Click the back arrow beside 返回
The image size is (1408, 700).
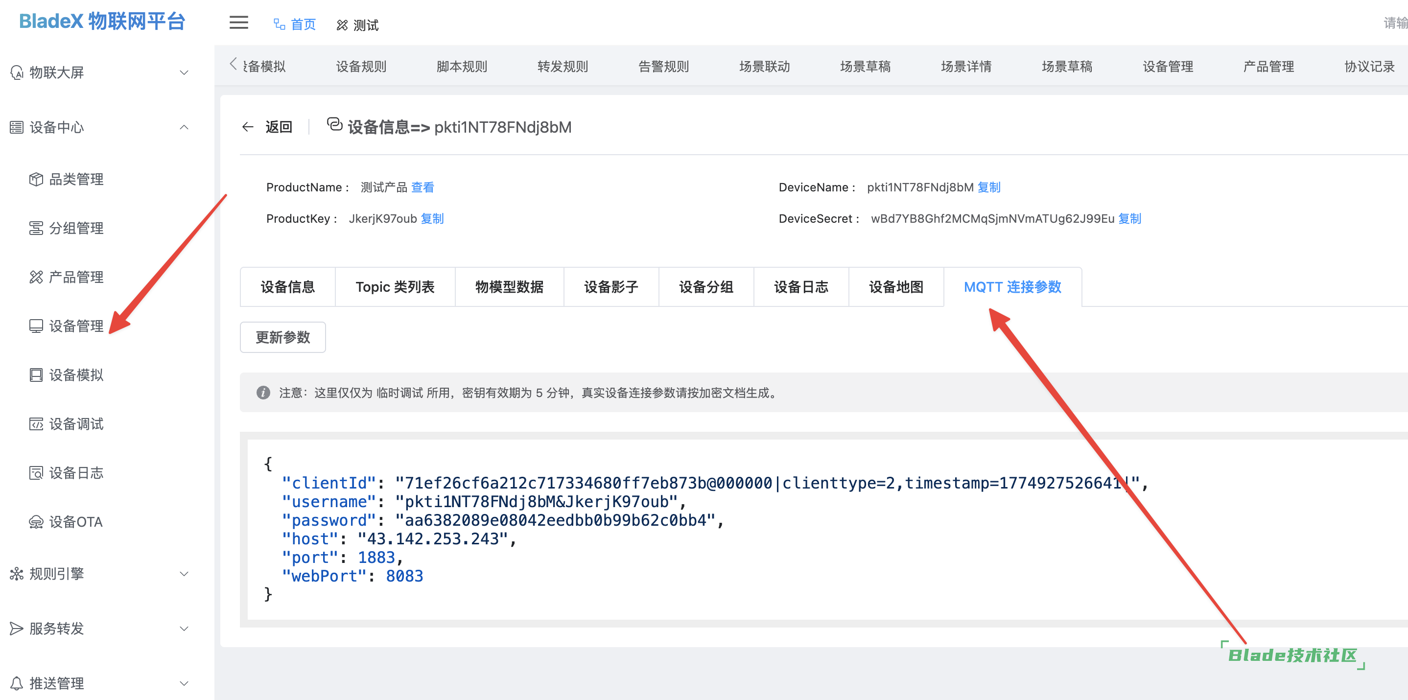[248, 127]
